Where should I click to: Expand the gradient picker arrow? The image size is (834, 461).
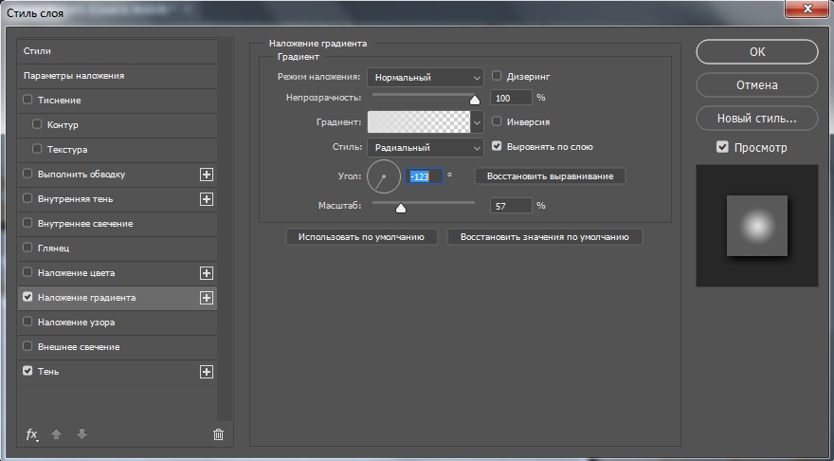coord(477,122)
